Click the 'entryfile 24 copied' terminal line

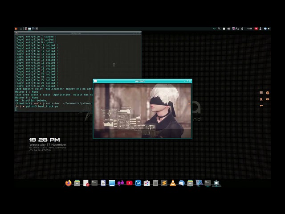tap(37, 86)
